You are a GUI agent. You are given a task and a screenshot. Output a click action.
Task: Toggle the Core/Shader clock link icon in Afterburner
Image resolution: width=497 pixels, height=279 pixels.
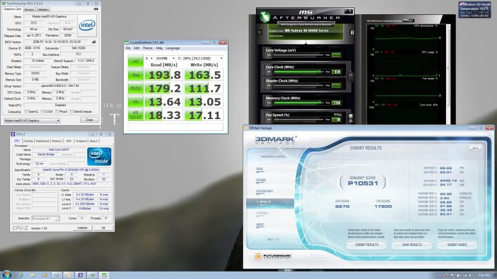point(350,76)
